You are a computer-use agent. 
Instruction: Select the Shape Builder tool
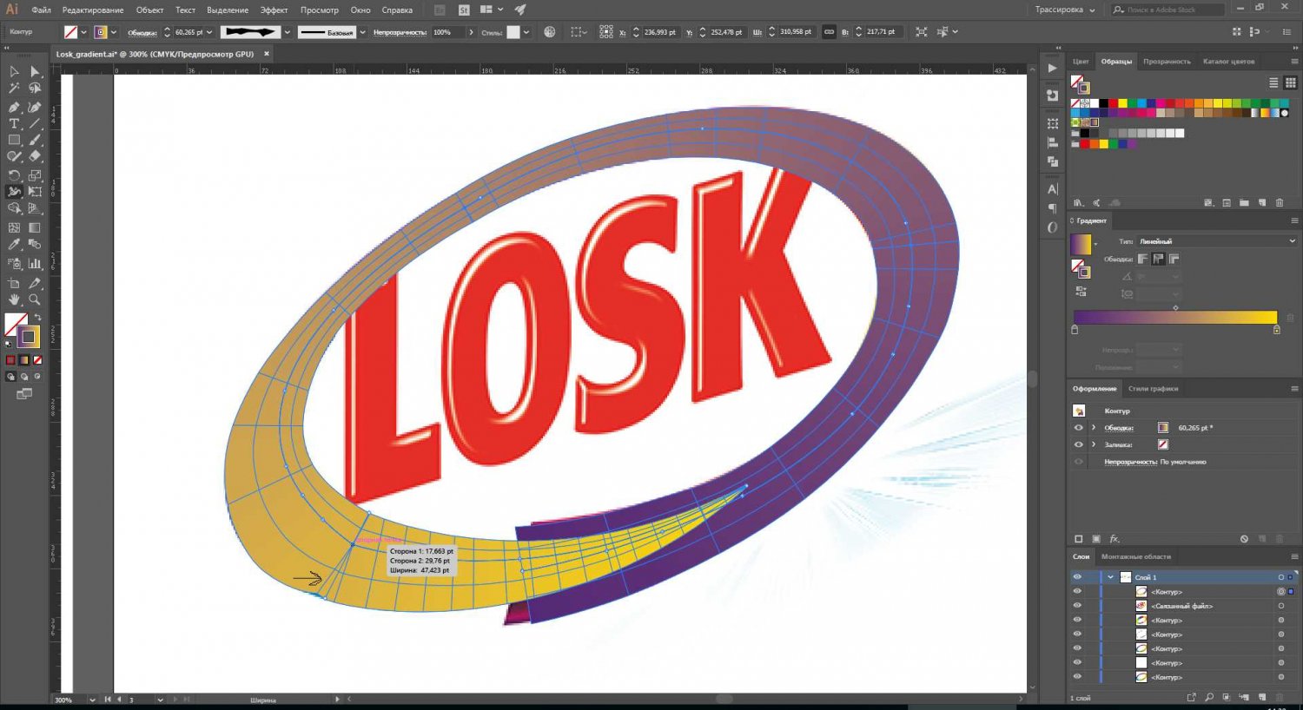pyautogui.click(x=14, y=209)
